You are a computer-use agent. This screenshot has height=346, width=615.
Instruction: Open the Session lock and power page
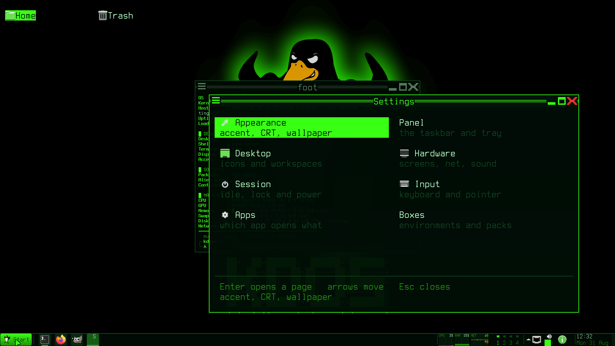(x=301, y=189)
